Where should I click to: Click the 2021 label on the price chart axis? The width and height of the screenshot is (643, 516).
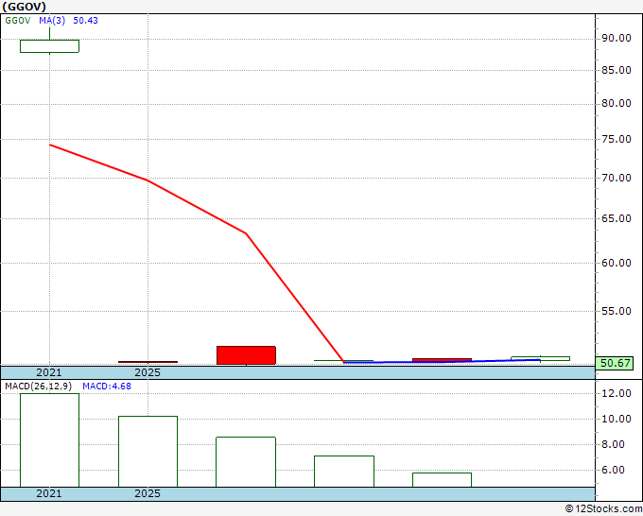49,372
